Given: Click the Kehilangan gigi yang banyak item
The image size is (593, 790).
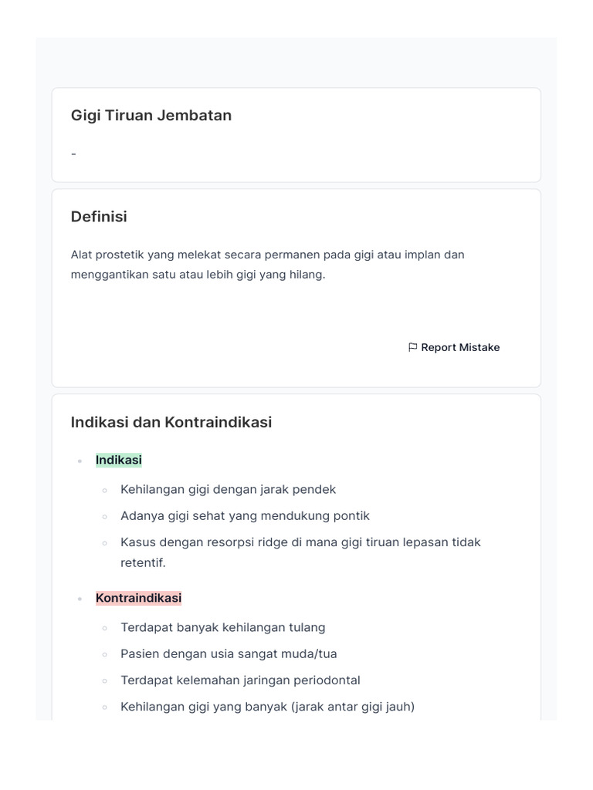Looking at the screenshot, I should pos(267,706).
